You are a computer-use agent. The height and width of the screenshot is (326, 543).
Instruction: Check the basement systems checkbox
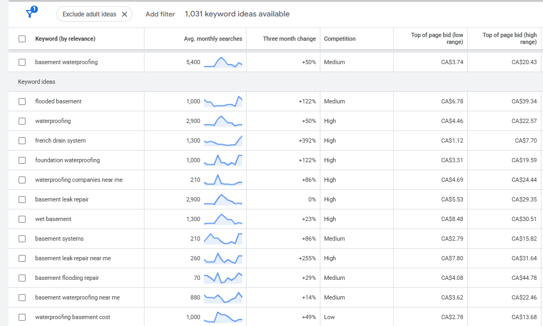[22, 239]
